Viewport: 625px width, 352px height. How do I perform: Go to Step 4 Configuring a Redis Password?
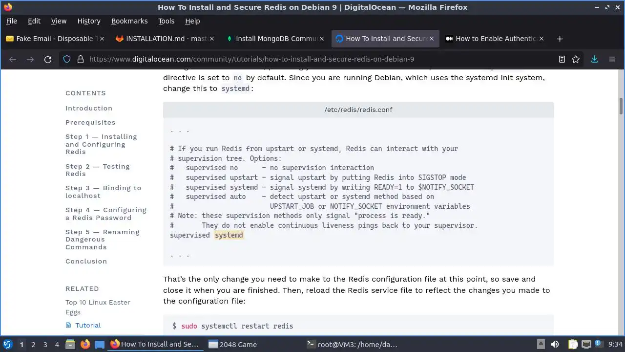click(x=106, y=214)
